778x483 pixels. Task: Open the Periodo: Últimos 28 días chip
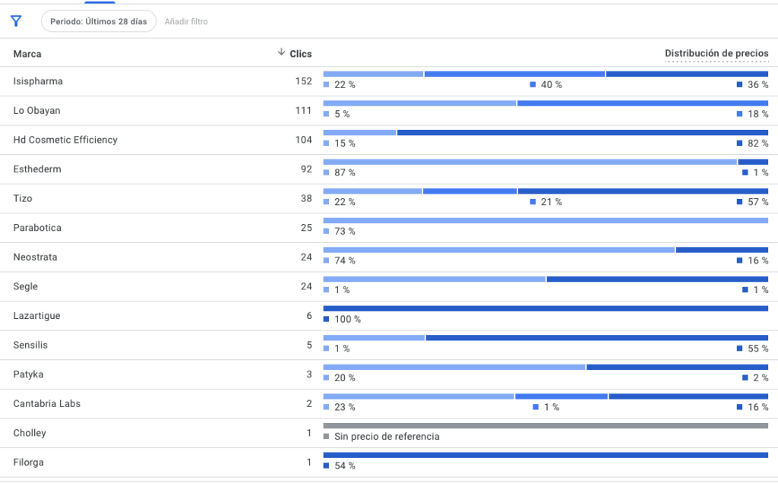99,21
